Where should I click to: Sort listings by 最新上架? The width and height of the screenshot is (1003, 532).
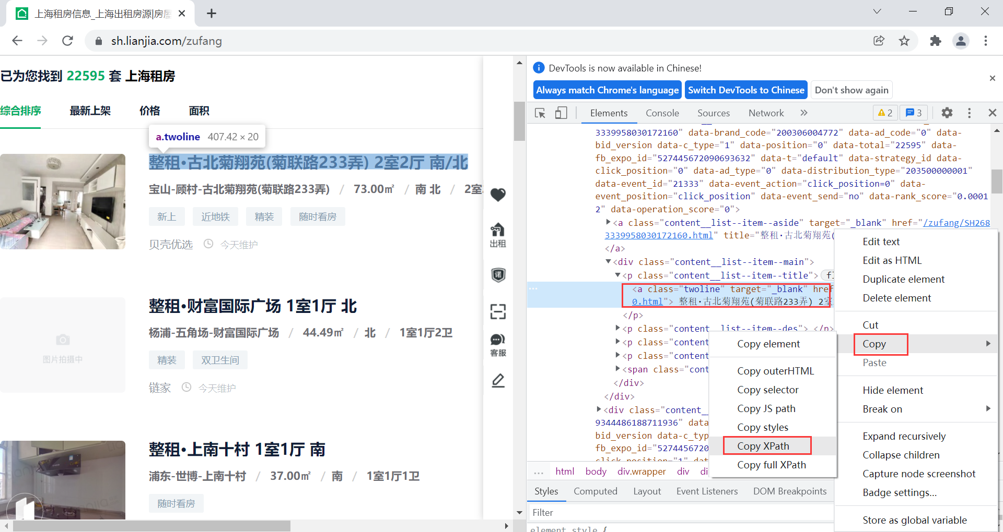tap(90, 111)
